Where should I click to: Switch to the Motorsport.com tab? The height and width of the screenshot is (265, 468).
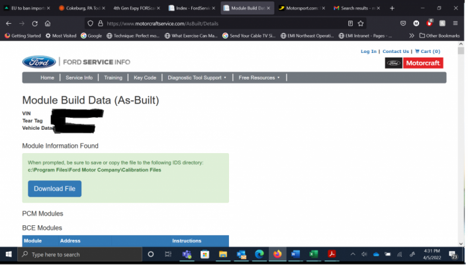301,8
